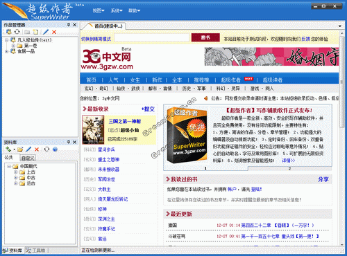Select the 资料库 bottom tab

[12, 250]
